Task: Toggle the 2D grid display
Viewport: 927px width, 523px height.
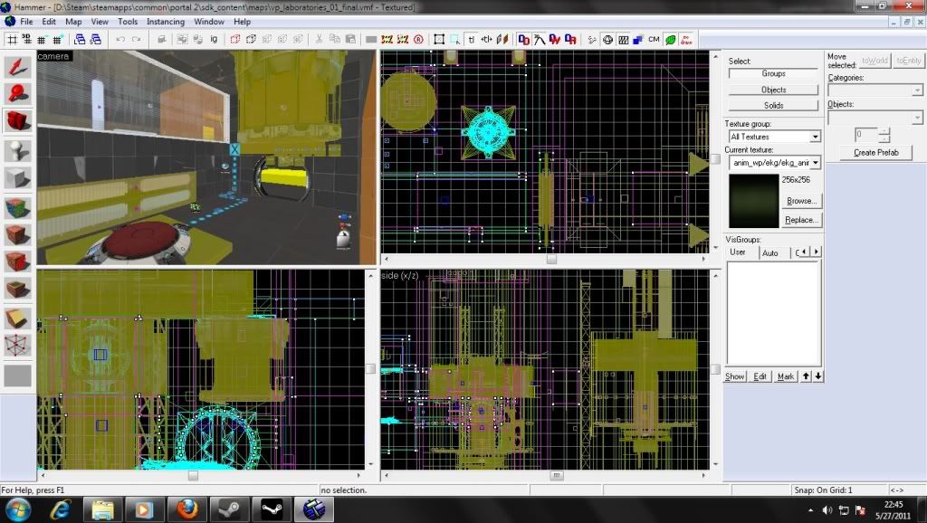Action: pyautogui.click(x=11, y=40)
